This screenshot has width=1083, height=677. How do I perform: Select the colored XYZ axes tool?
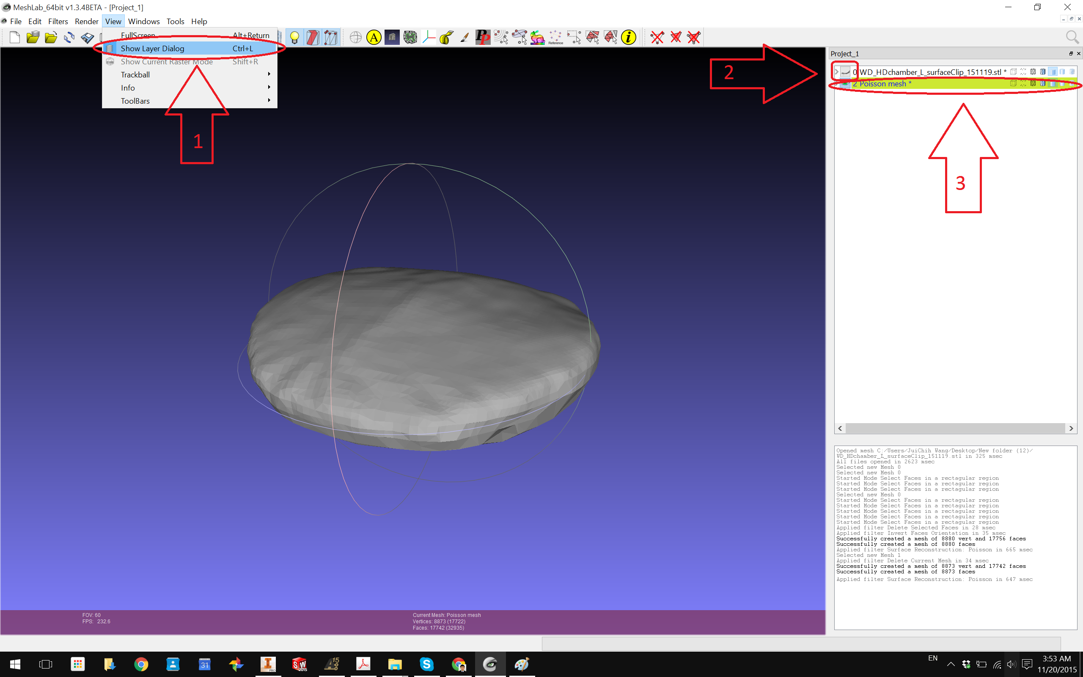pos(428,38)
